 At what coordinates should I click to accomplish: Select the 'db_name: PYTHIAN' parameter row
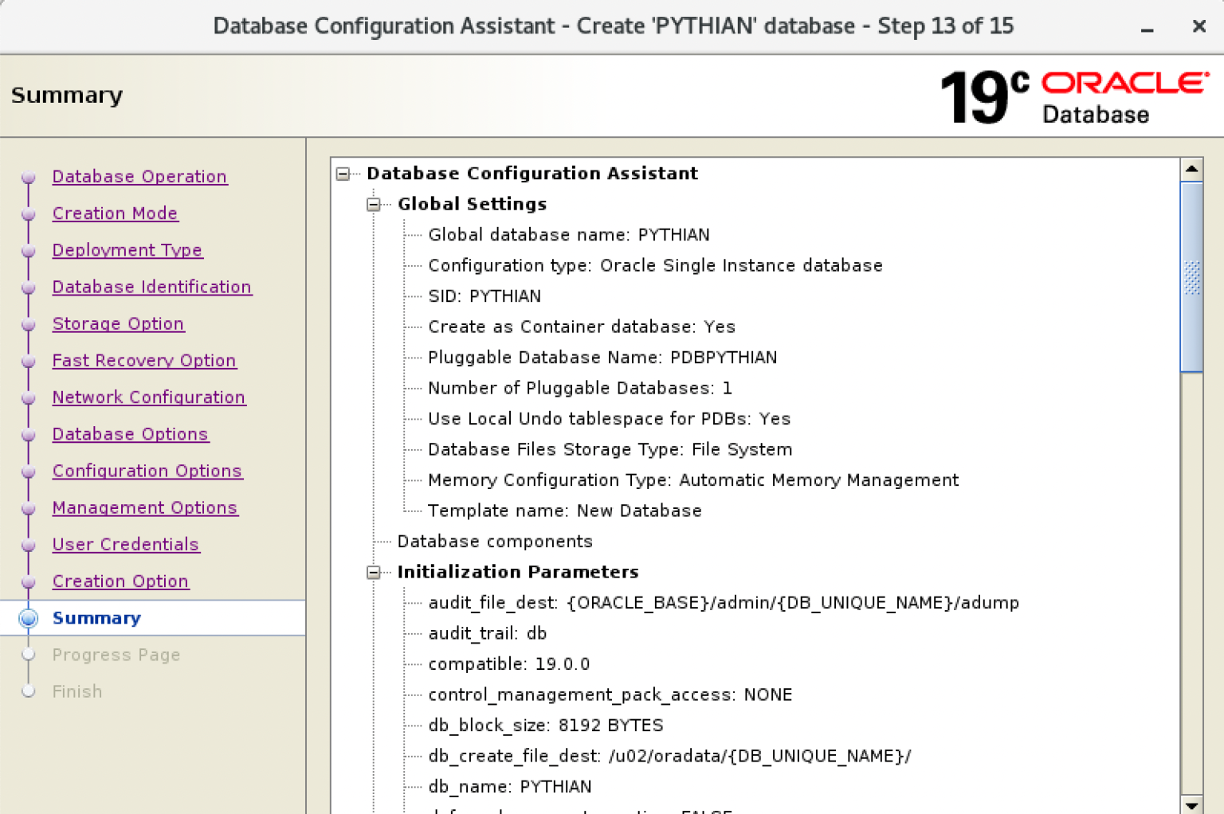coord(510,787)
